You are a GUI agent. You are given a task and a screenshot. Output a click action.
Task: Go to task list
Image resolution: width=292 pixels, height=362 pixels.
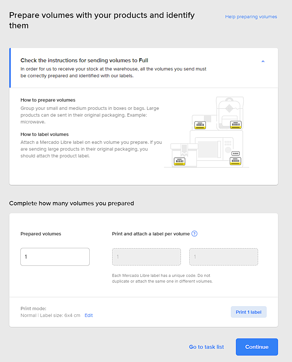(206, 347)
